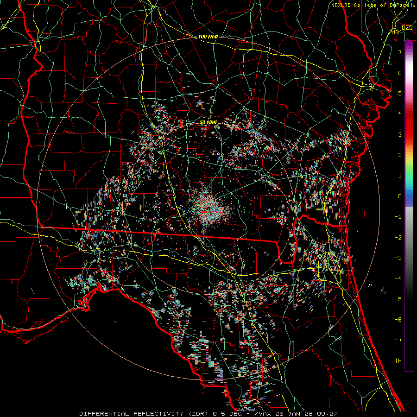Image resolution: width=417 pixels, height=417 pixels.
Task: Click the 7 value on the scale
Action: [400, 52]
